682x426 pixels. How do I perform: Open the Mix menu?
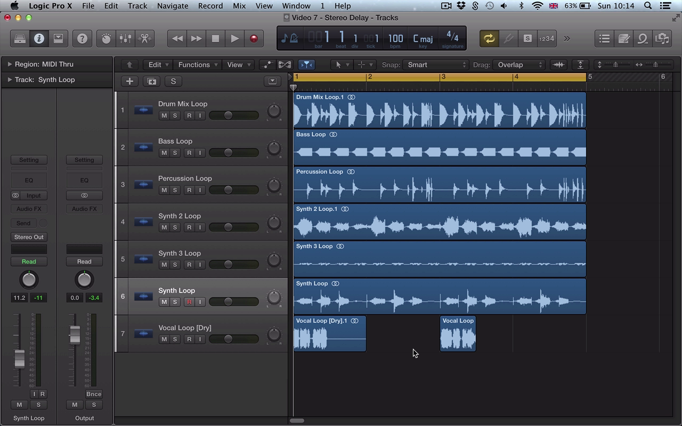(x=239, y=6)
